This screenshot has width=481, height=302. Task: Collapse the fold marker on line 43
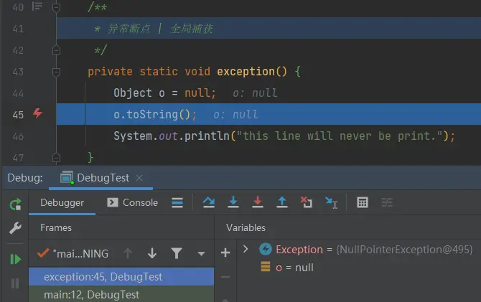[x=56, y=72]
